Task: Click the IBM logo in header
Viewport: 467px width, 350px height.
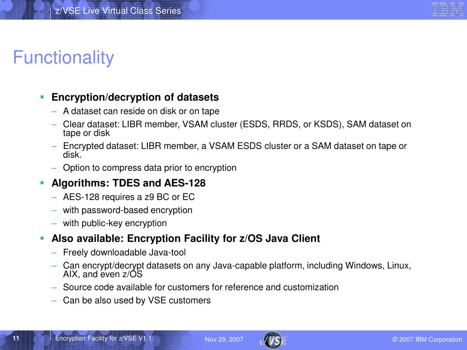Action: 448,9
